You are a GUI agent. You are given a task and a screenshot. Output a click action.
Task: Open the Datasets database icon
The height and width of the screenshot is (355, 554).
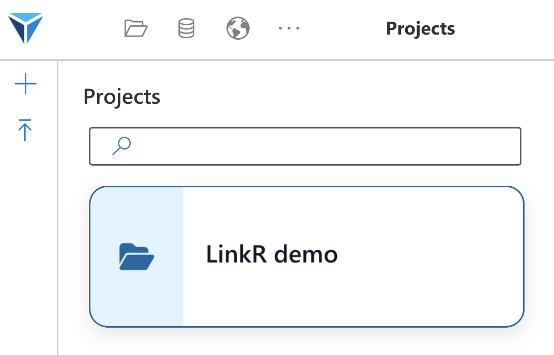point(186,28)
